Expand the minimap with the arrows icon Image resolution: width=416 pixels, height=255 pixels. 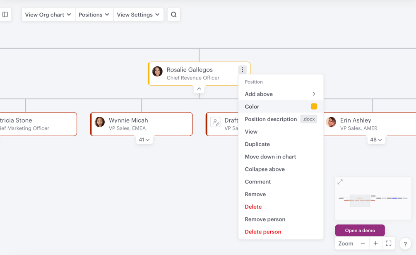(340, 181)
